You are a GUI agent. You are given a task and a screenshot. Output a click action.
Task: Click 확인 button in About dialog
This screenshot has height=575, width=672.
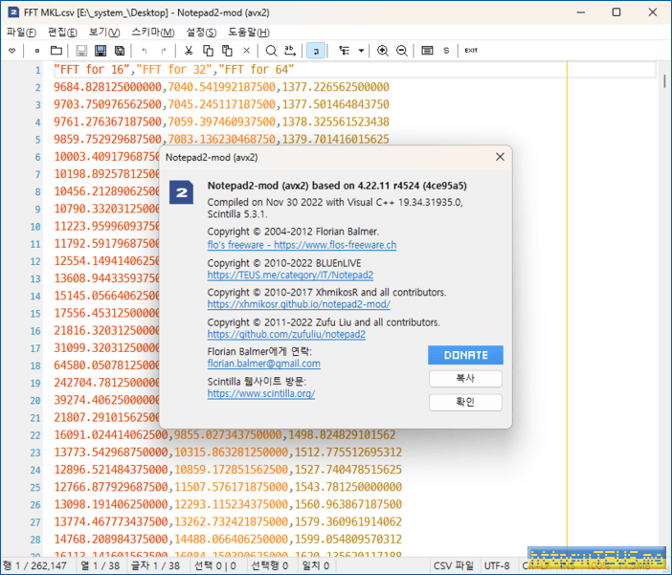[x=465, y=403]
